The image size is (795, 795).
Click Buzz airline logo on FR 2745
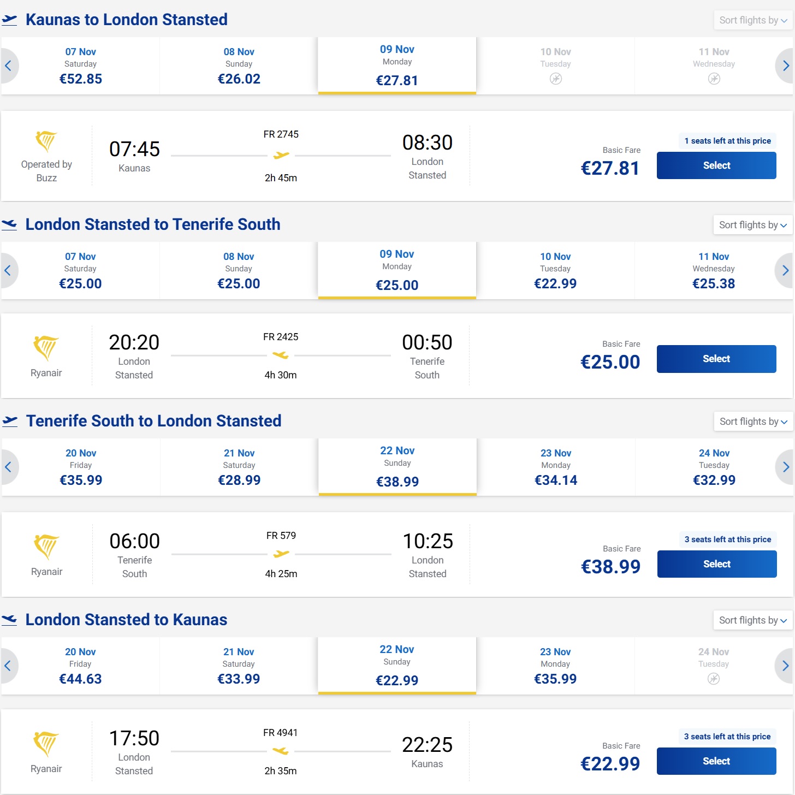(46, 142)
